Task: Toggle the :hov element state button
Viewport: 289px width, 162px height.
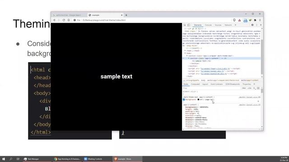Action: 244,88
